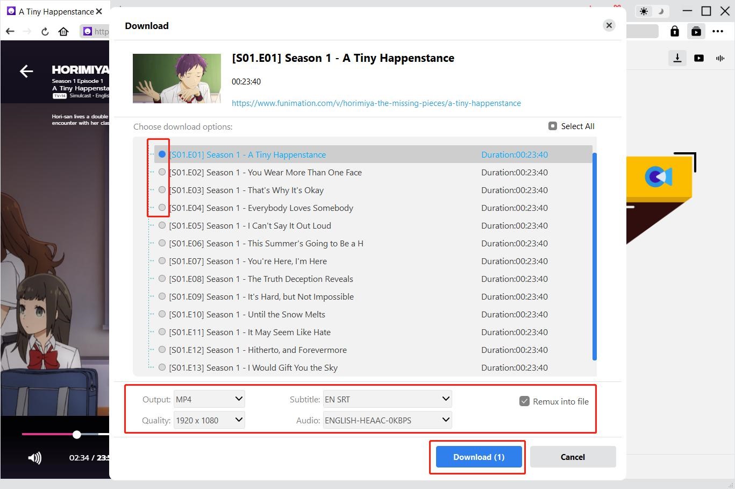Click the padlock icon in the toolbar
The height and width of the screenshot is (489, 735).
tap(674, 31)
